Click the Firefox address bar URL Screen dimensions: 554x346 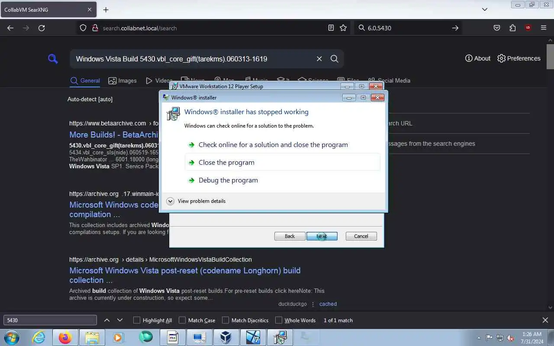point(140,28)
